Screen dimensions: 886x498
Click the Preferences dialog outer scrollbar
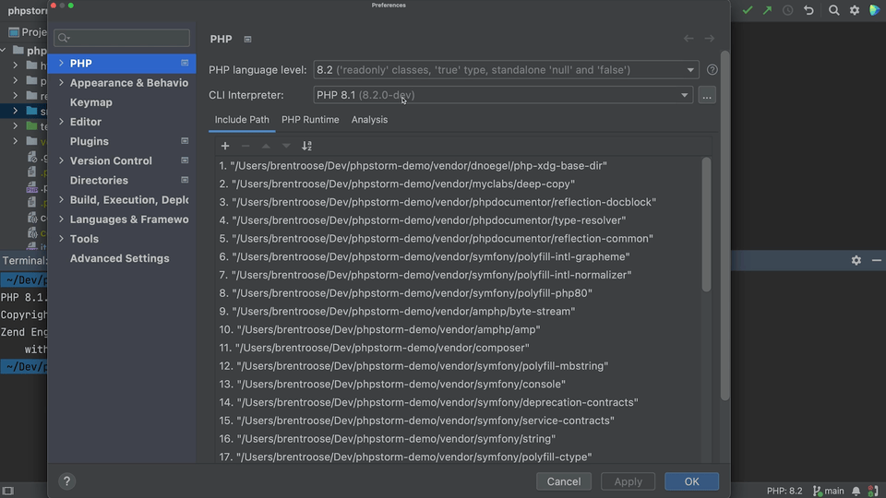pos(725,226)
